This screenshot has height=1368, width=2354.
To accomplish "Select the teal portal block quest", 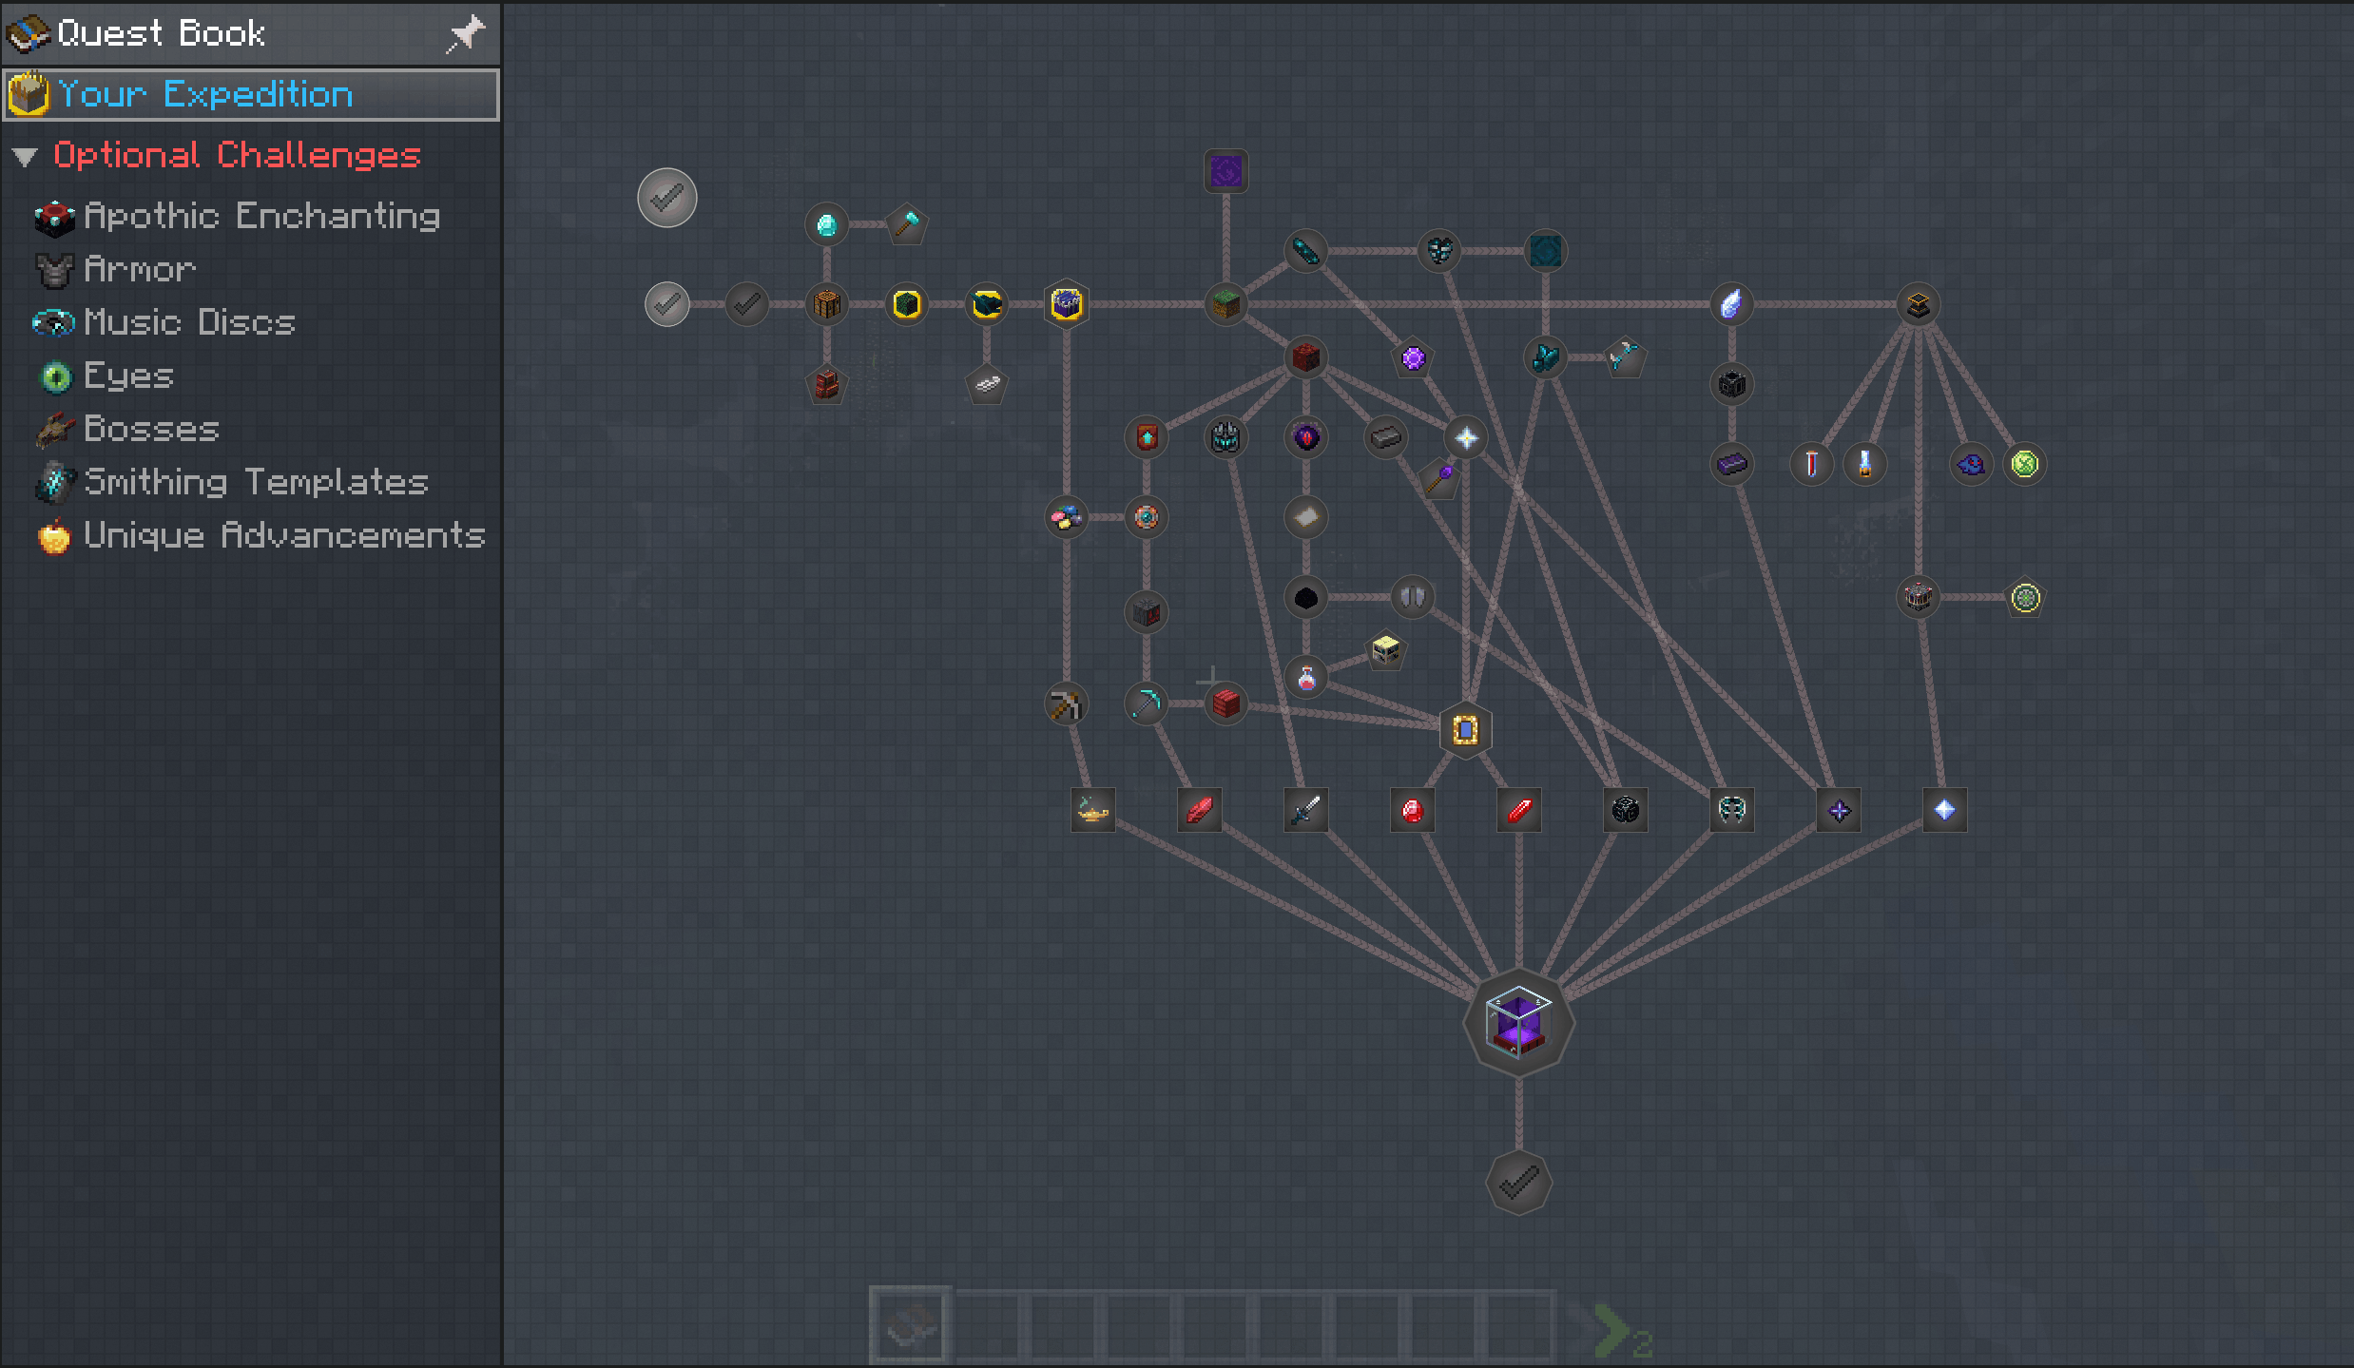I will 1545,252.
